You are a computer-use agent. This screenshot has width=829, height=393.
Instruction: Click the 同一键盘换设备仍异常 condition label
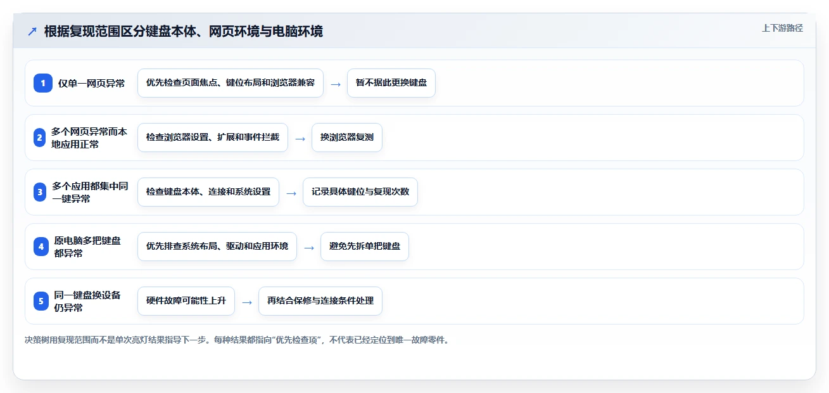click(87, 301)
